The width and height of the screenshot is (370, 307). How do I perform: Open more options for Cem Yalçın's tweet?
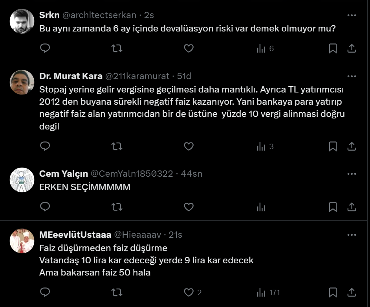click(x=352, y=174)
